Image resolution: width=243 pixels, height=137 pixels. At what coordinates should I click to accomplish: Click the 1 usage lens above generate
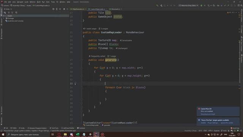tap(112, 56)
